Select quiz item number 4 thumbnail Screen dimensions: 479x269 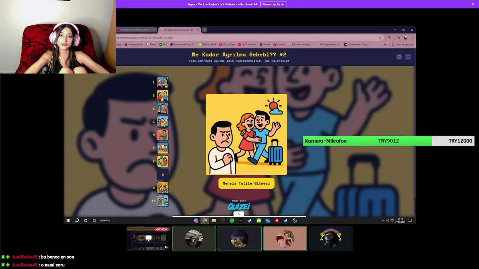pyautogui.click(x=162, y=122)
